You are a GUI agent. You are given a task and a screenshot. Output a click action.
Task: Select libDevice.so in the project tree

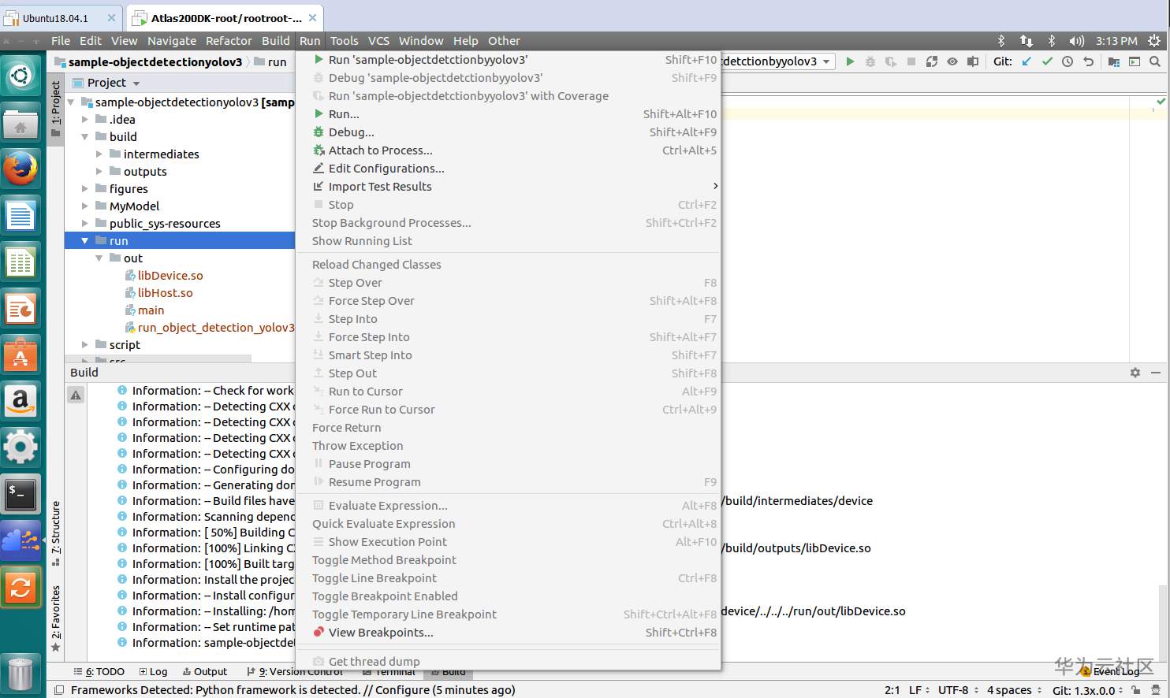click(x=170, y=276)
